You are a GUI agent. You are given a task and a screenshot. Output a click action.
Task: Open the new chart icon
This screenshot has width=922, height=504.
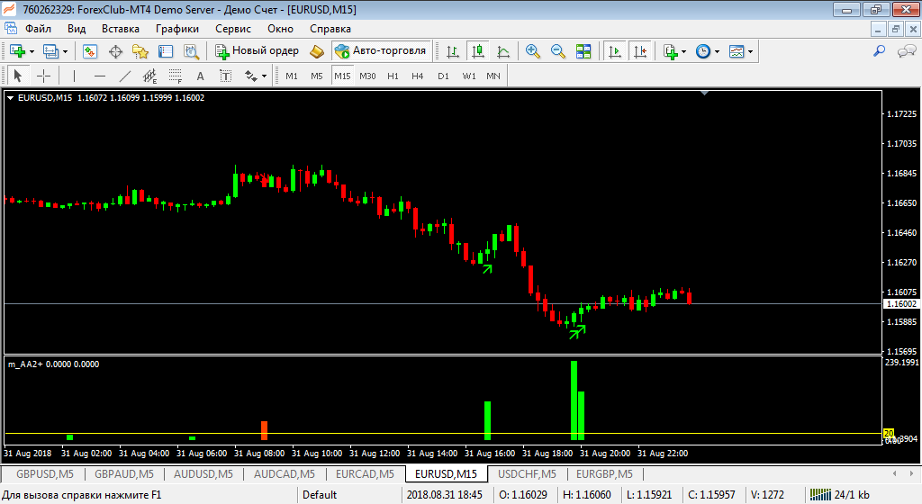(x=17, y=51)
